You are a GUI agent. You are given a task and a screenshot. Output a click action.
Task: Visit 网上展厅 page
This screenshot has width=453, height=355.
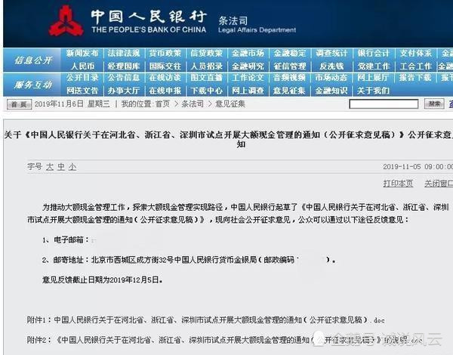(373, 78)
